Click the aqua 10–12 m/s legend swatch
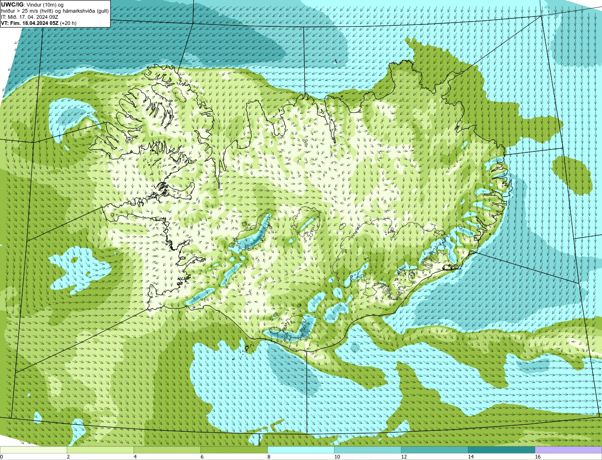The width and height of the screenshot is (602, 460). tap(368, 450)
